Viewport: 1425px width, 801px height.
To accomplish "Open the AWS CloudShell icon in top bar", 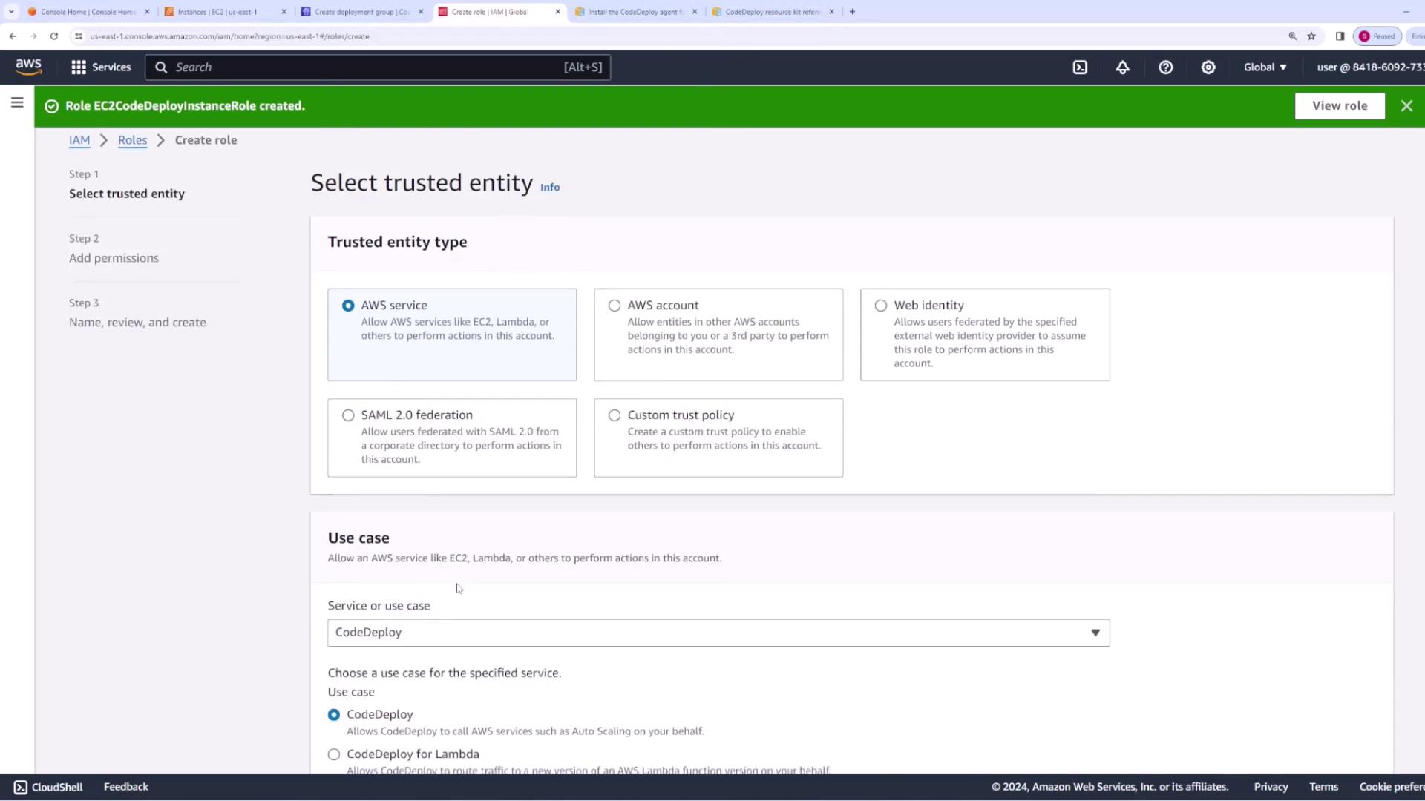I will (1080, 67).
